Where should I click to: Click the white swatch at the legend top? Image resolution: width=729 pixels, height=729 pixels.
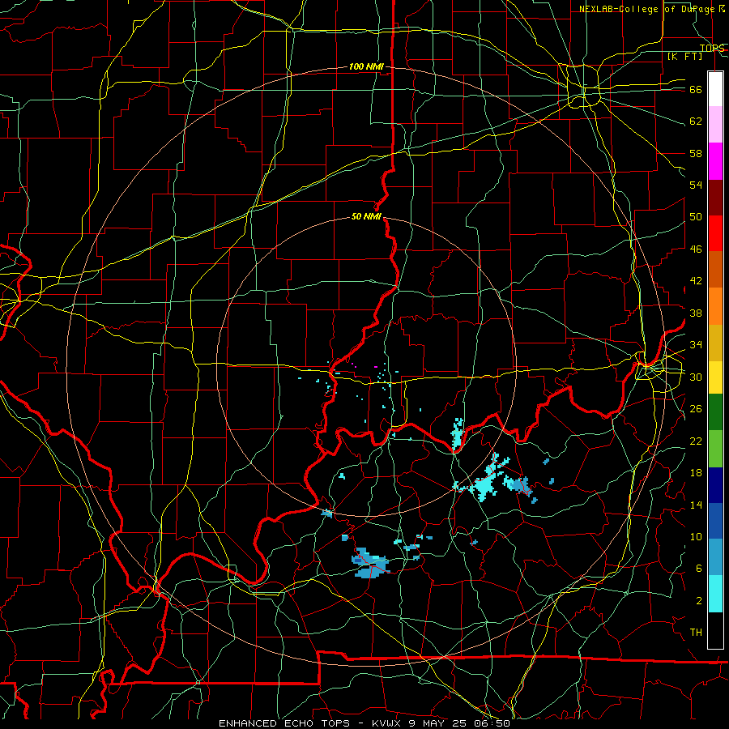click(x=715, y=89)
